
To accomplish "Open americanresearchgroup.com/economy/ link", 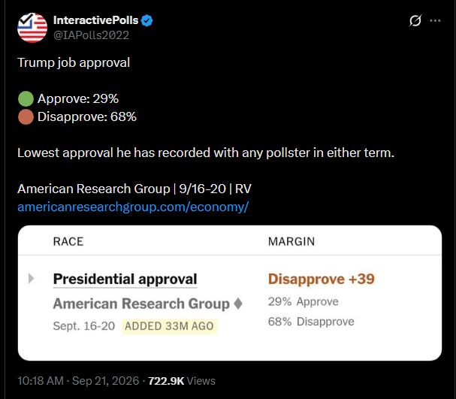I will pyautogui.click(x=133, y=207).
